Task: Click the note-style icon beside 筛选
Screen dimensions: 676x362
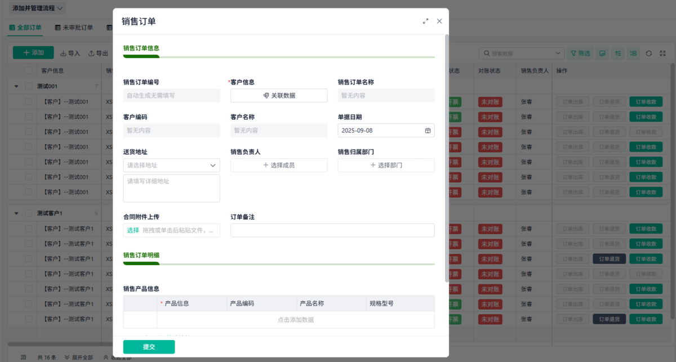Action: (603, 53)
